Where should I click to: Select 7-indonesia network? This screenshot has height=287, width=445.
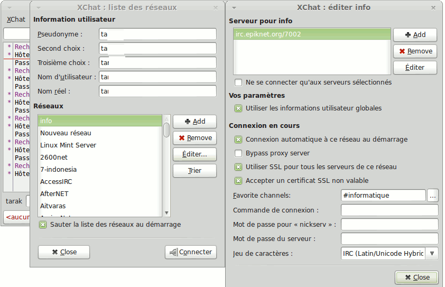[100, 170]
